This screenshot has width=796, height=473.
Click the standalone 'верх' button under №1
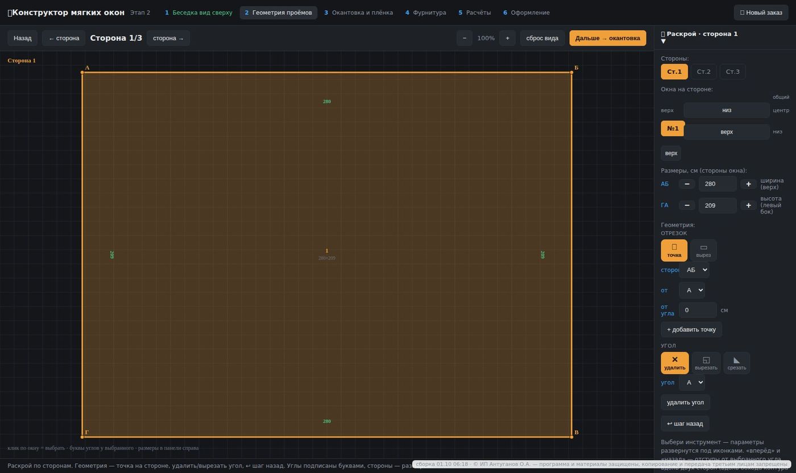pos(671,153)
